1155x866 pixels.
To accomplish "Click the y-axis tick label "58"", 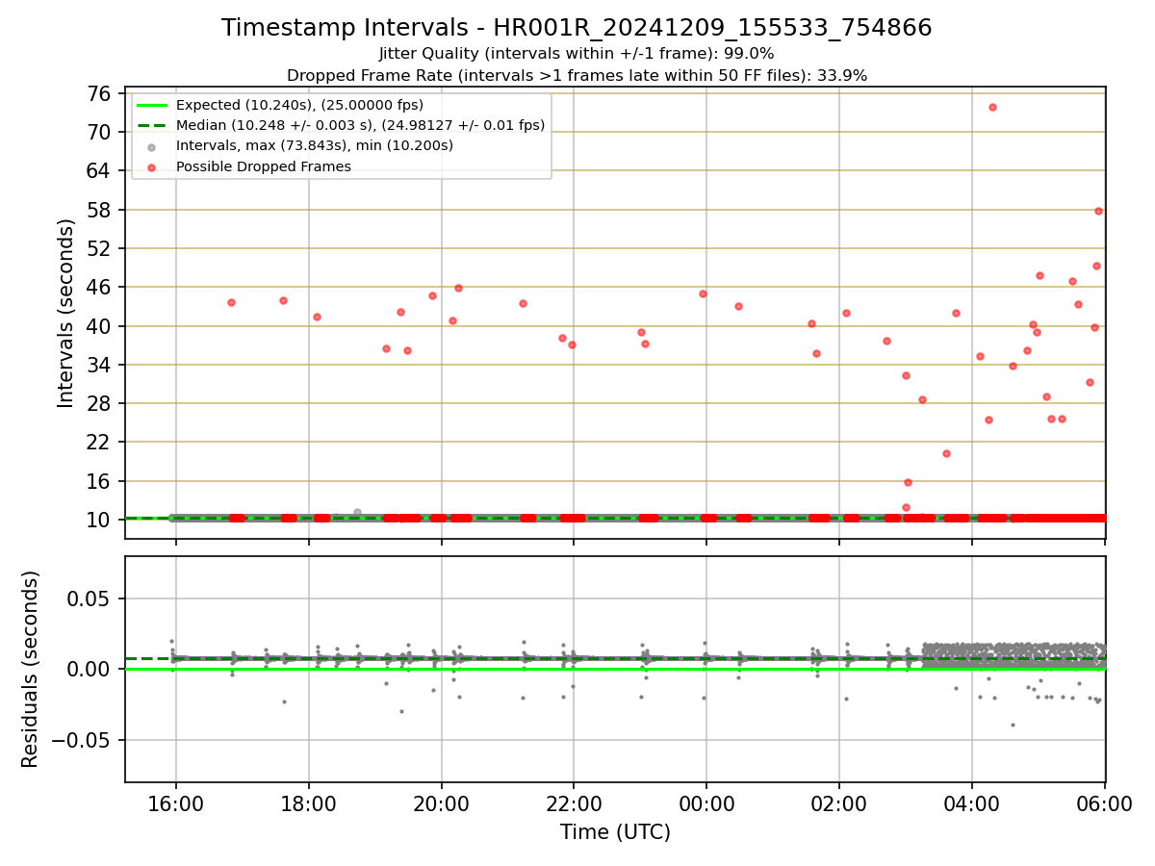I will point(99,210).
